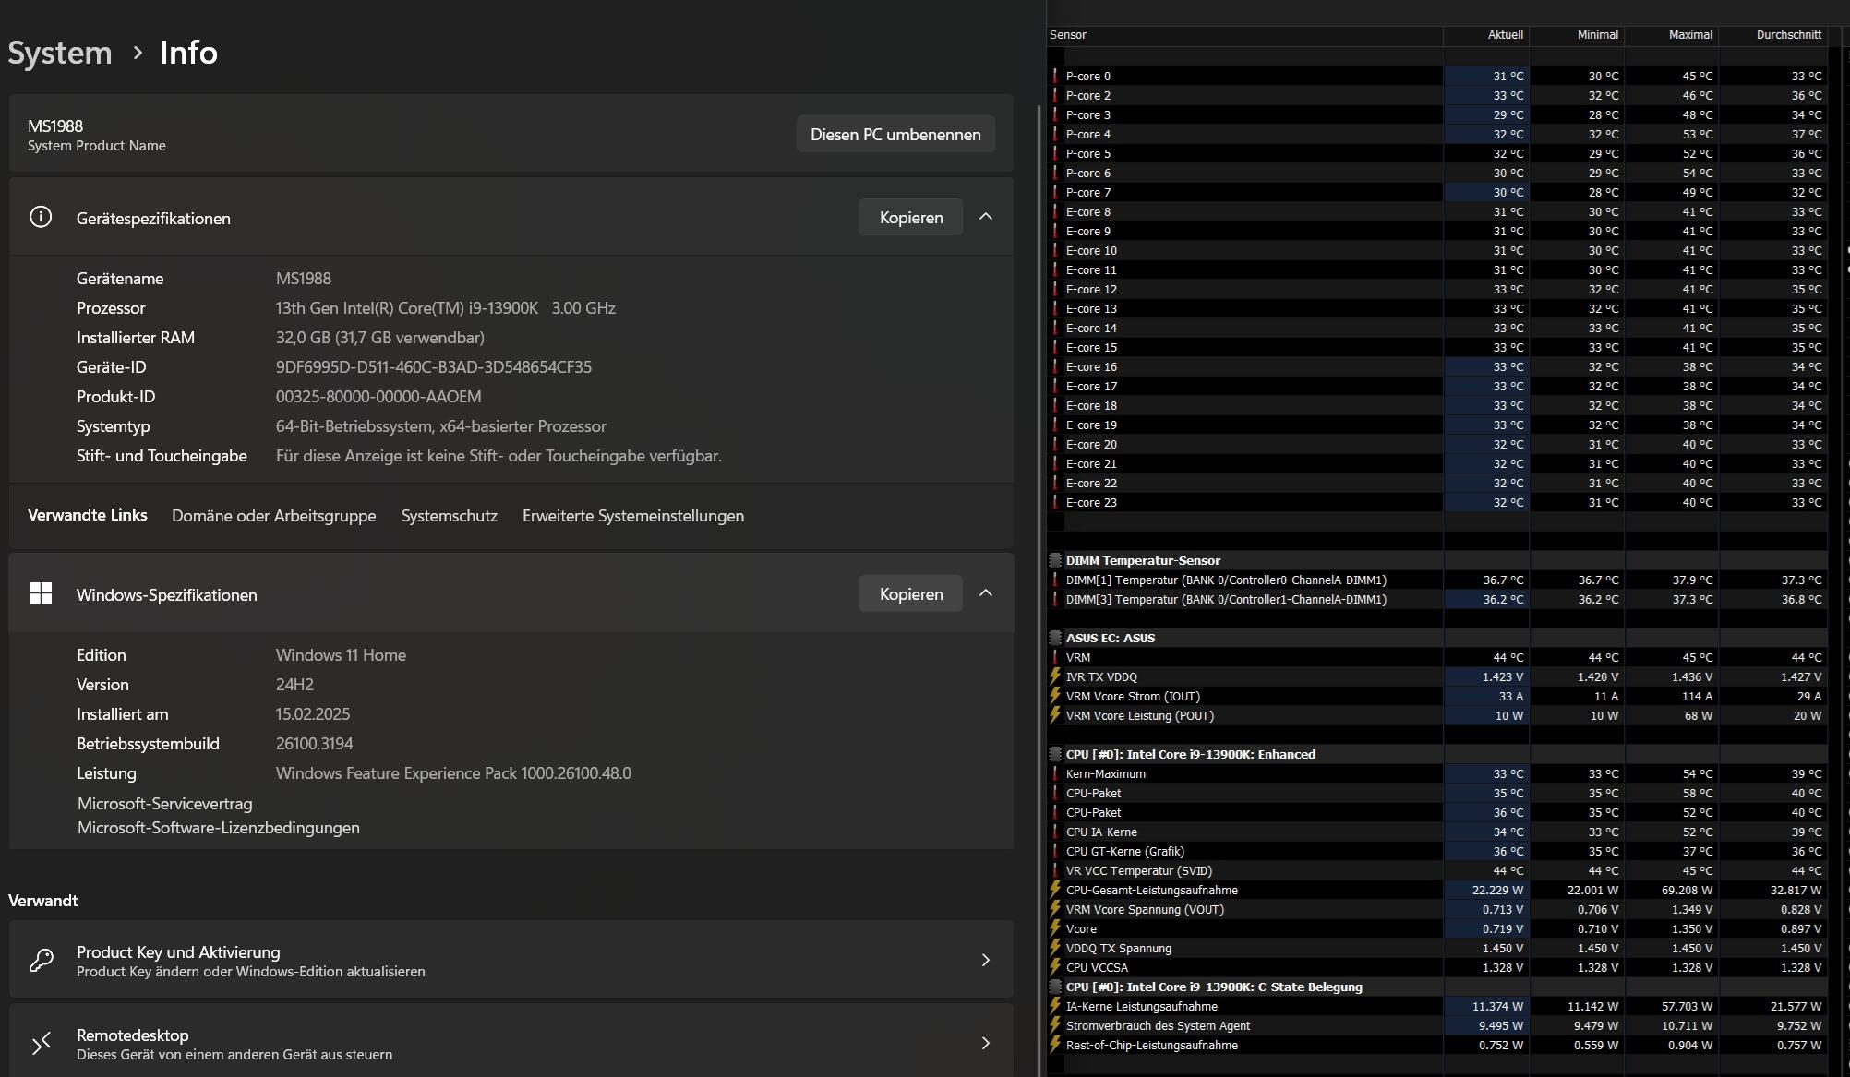1850x1077 pixels.
Task: Click the lightning icon of VRM Vcore Leistung (POUT)
Action: pos(1055,715)
